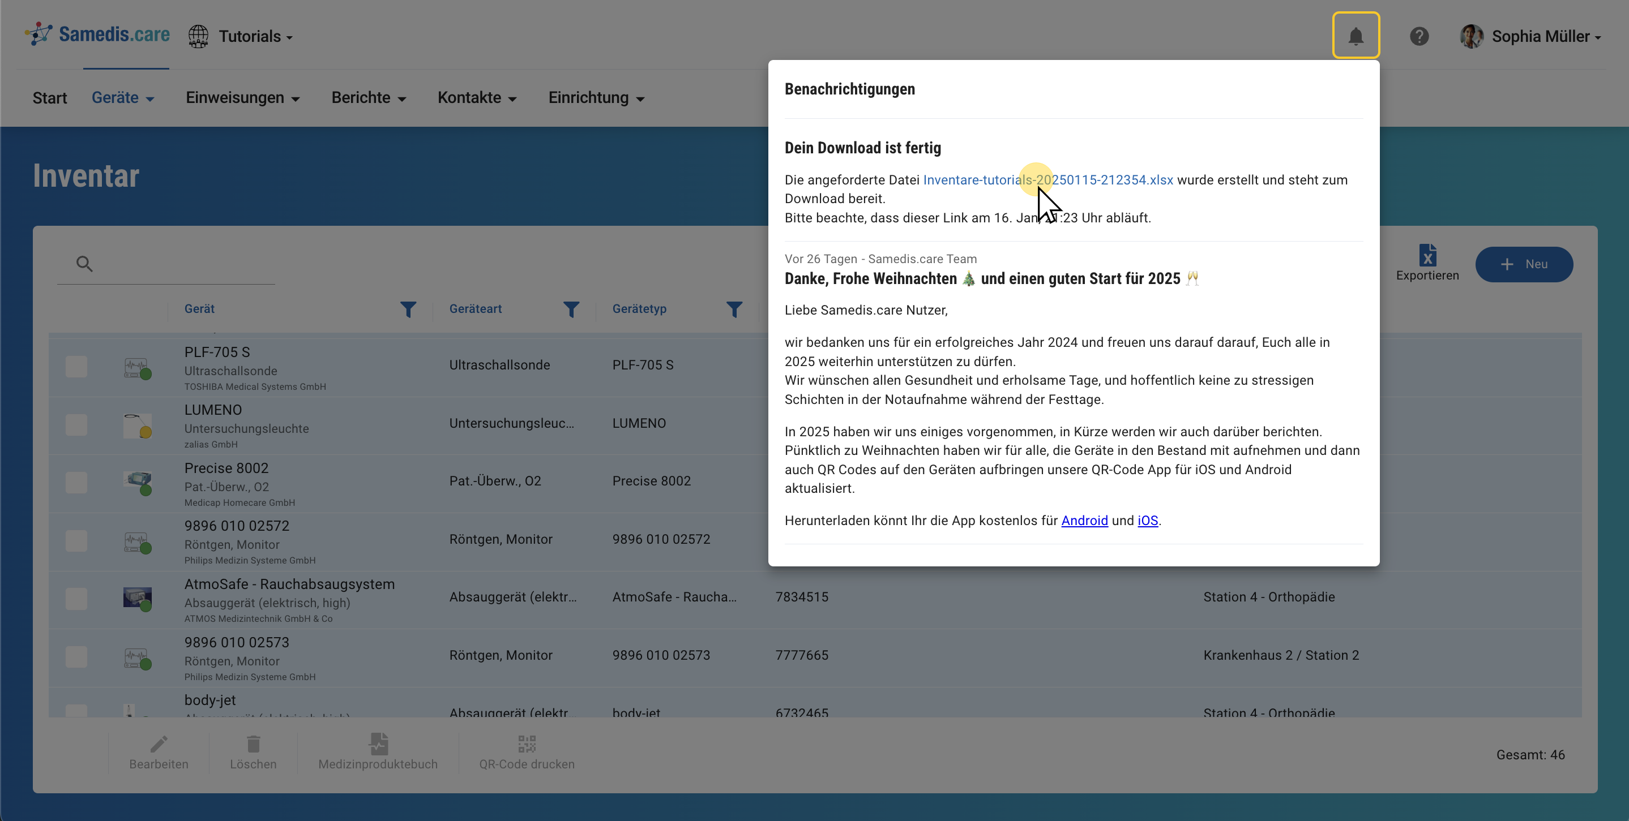The image size is (1629, 821).
Task: Click the Samedis.care logo
Action: point(96,34)
